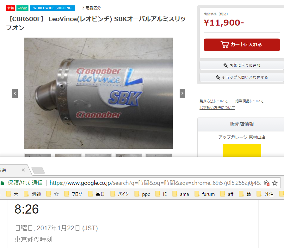Close the search browser tab

coord(23,170)
